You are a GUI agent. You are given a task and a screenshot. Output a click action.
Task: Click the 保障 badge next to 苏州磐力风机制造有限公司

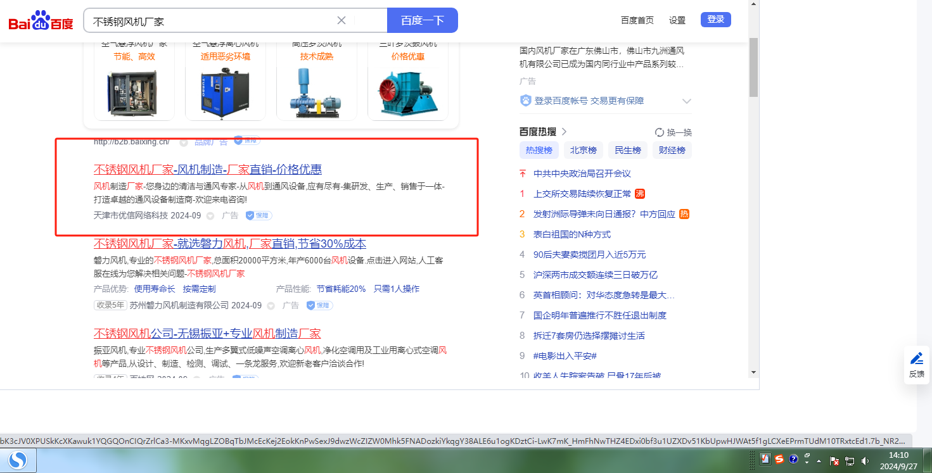click(x=319, y=305)
